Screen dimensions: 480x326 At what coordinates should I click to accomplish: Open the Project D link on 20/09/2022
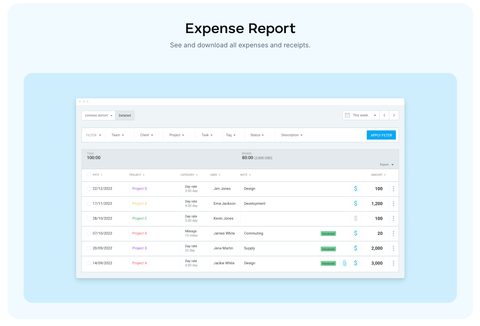tap(139, 248)
